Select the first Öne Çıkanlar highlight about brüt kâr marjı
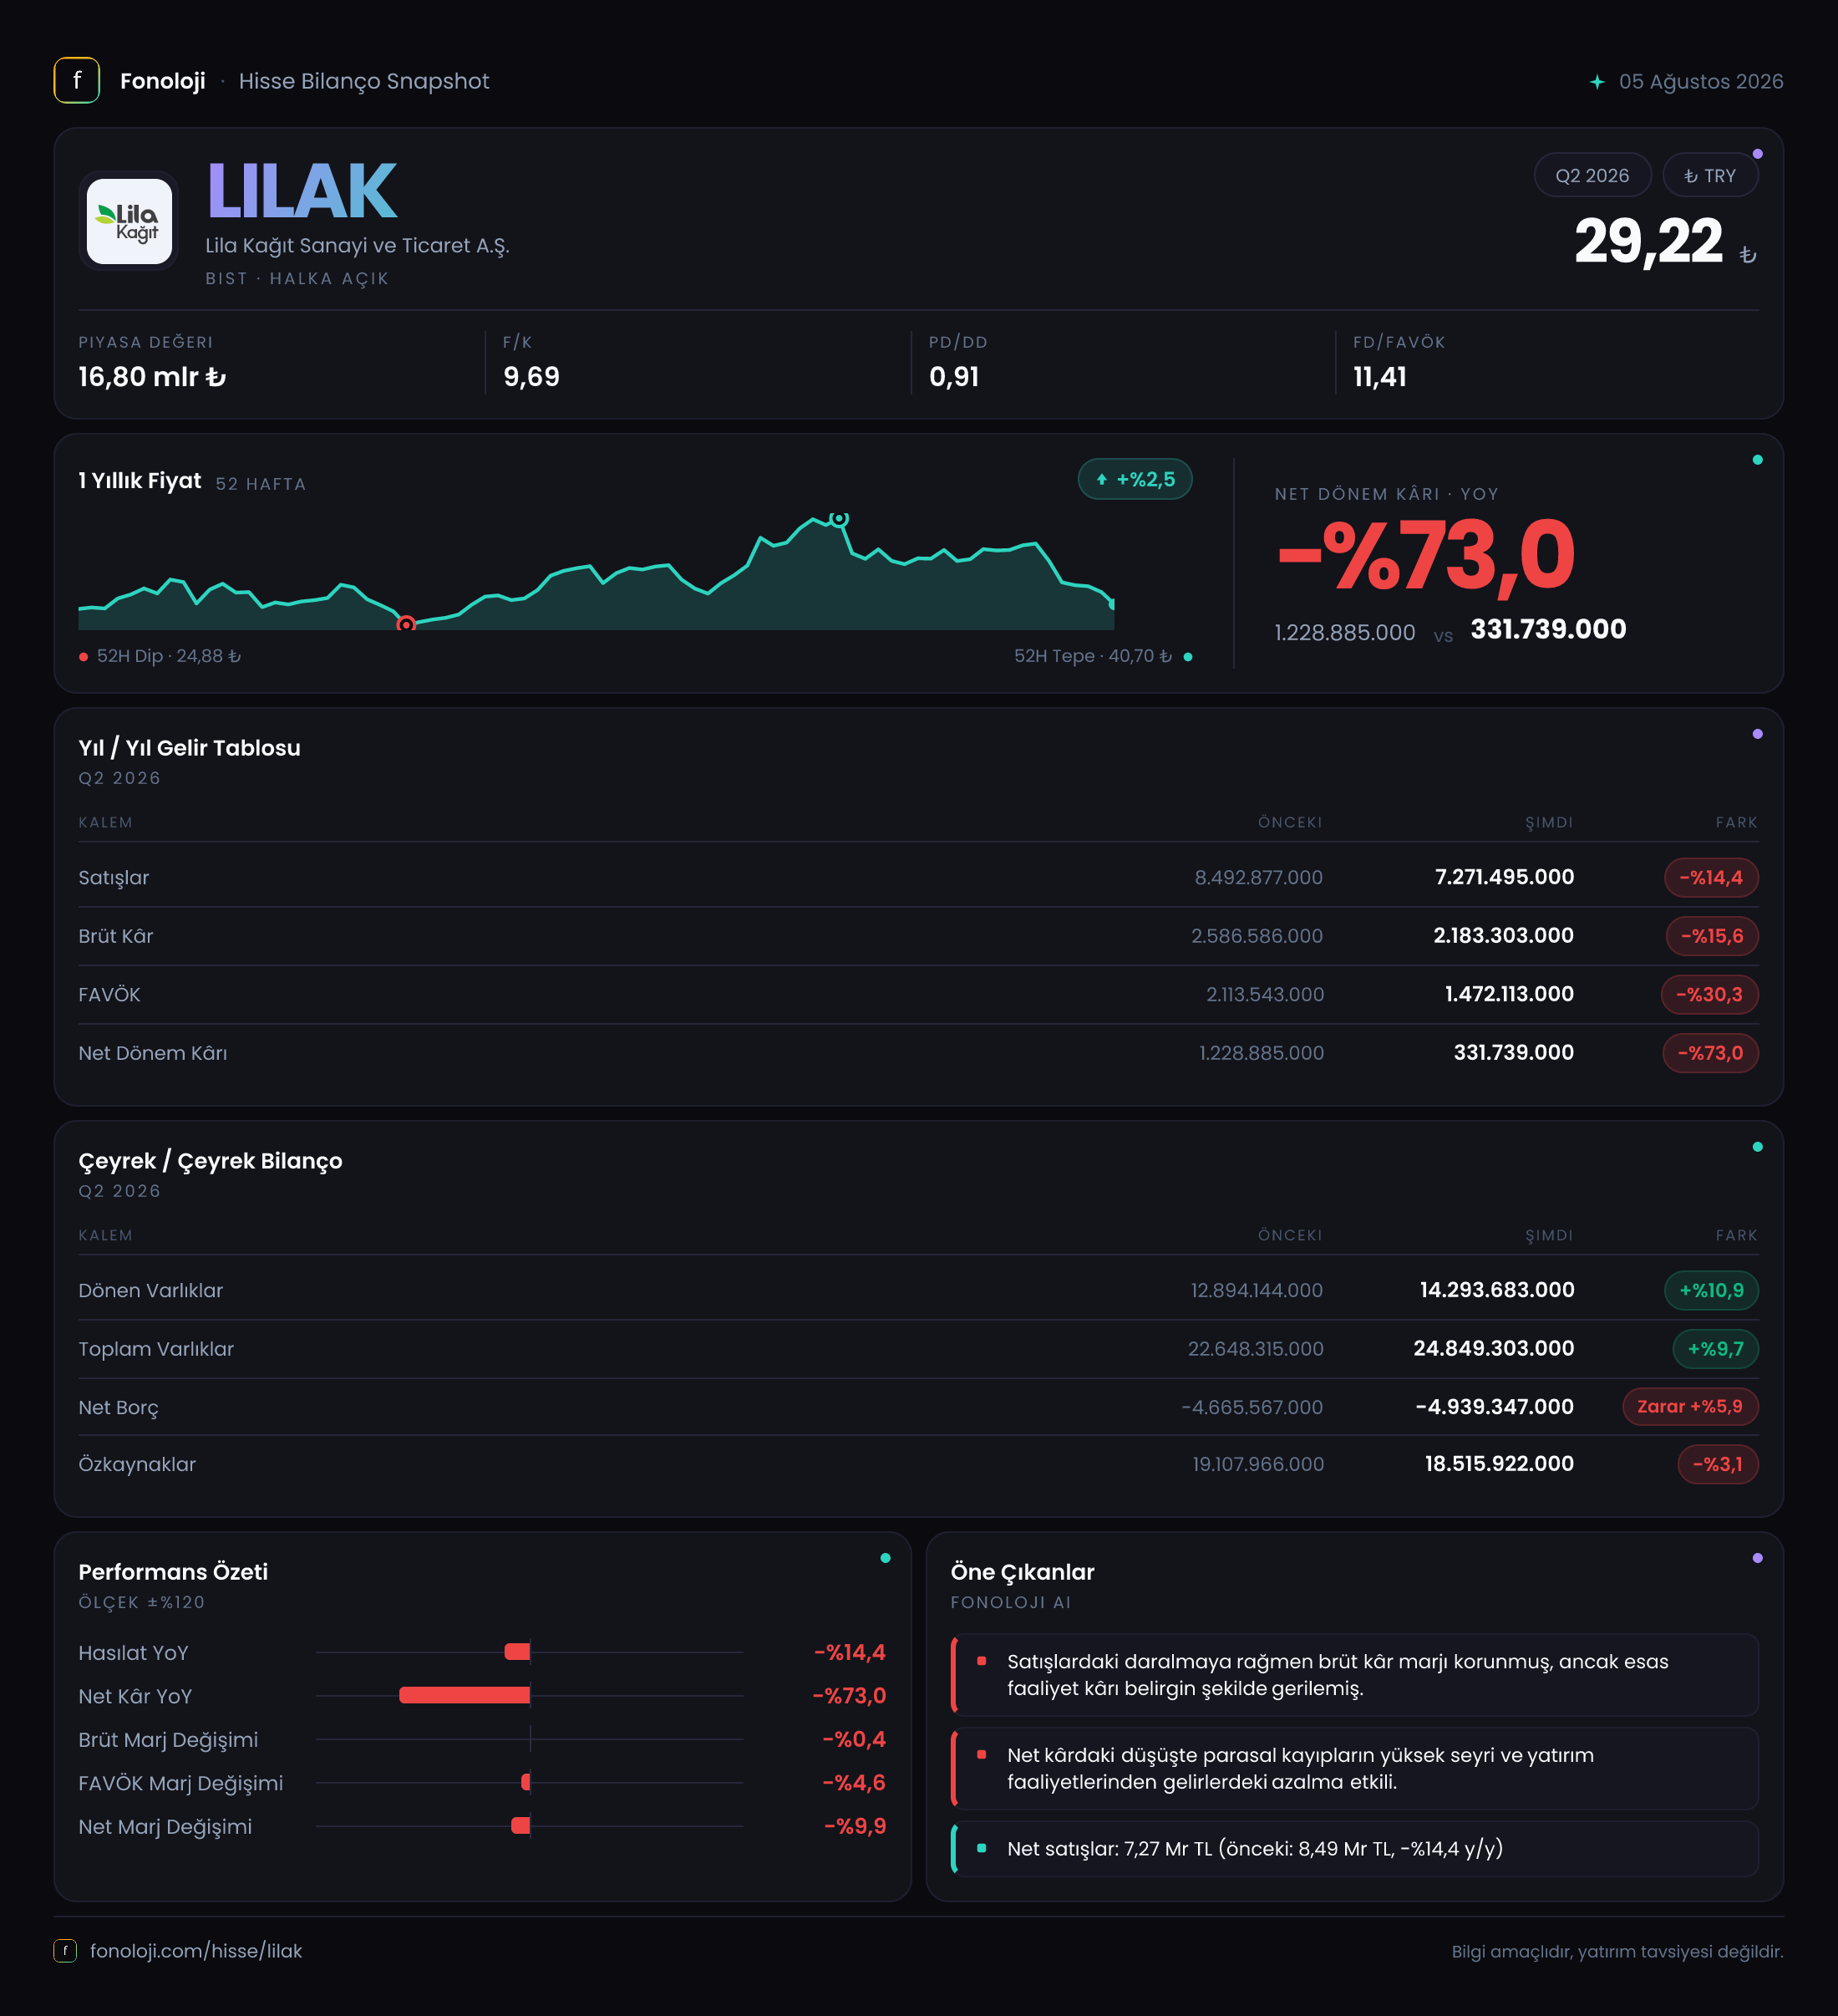 click(1354, 1675)
